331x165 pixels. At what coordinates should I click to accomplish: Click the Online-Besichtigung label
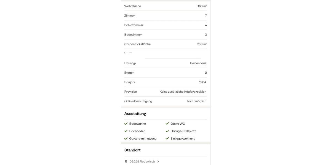click(138, 101)
